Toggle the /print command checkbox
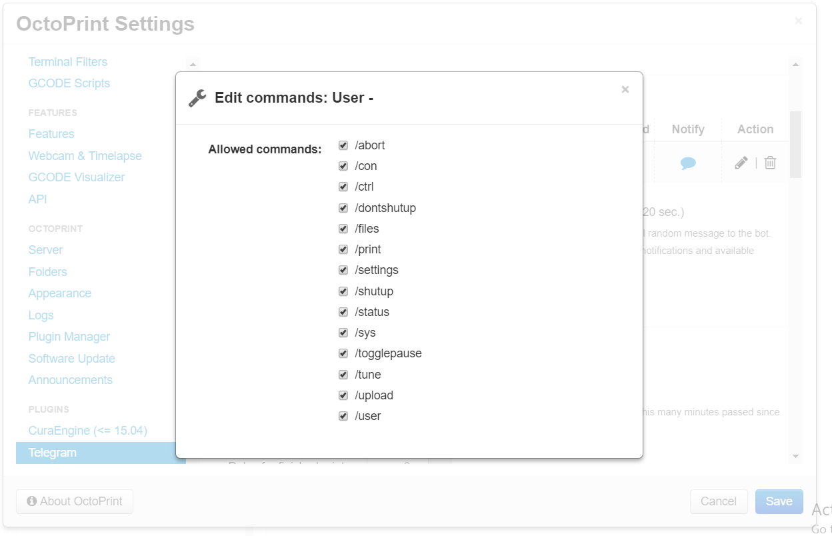 pos(343,249)
